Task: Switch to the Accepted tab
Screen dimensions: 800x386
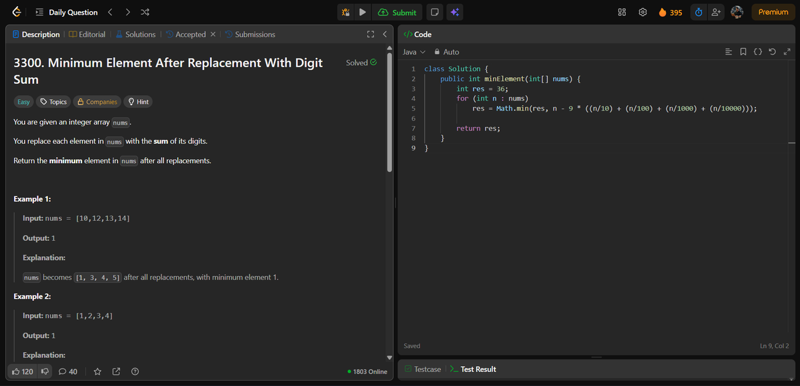Action: pos(185,35)
